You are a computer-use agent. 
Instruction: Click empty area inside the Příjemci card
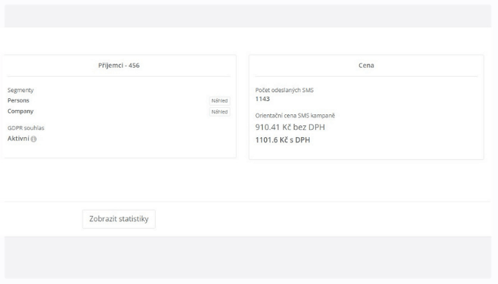(x=127, y=139)
